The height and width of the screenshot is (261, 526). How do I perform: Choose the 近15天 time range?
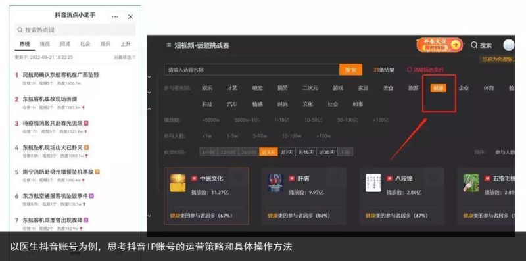coord(306,152)
